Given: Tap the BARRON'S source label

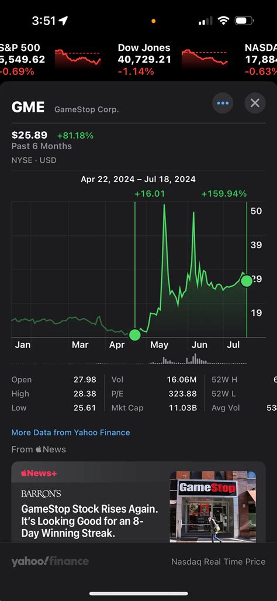Looking at the screenshot, I should tap(41, 494).
